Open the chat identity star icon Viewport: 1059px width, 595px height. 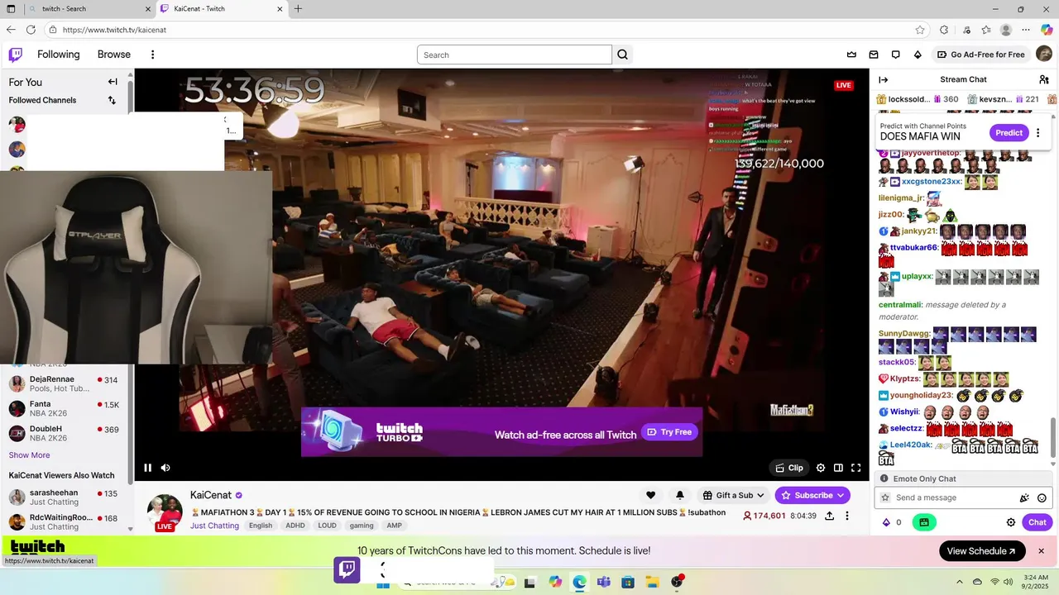885,497
